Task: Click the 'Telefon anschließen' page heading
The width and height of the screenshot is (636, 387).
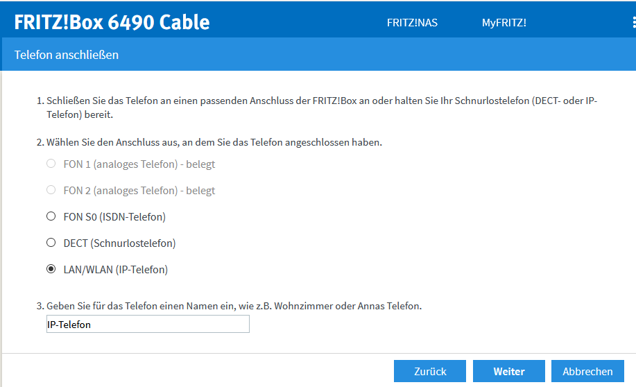Action: point(67,55)
